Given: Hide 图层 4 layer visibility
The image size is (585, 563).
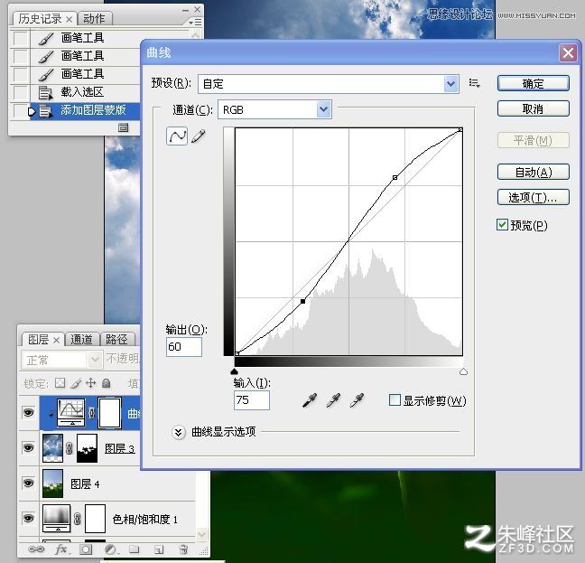Looking at the screenshot, I should 28,483.
